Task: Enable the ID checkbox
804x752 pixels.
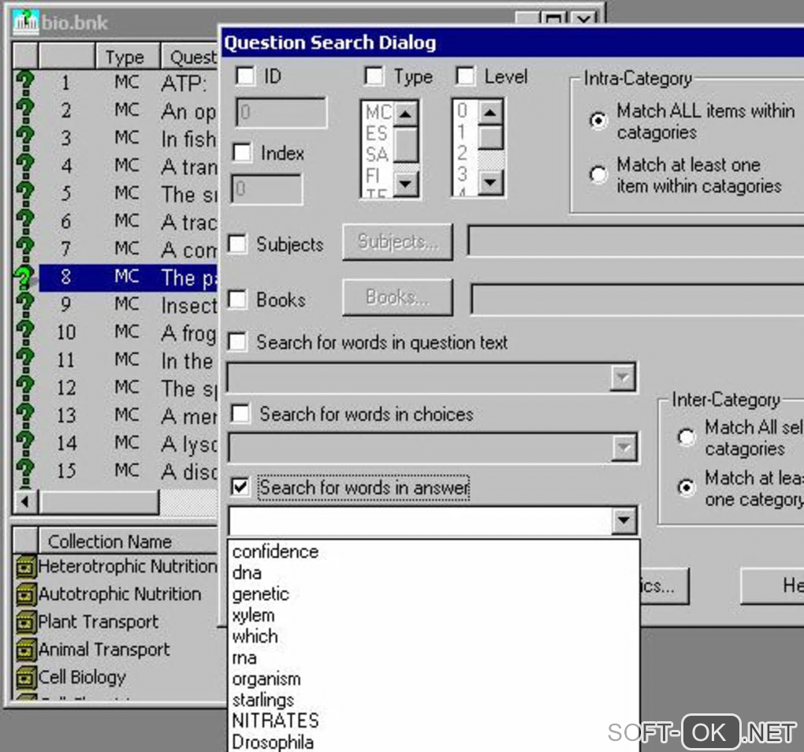Action: point(245,76)
